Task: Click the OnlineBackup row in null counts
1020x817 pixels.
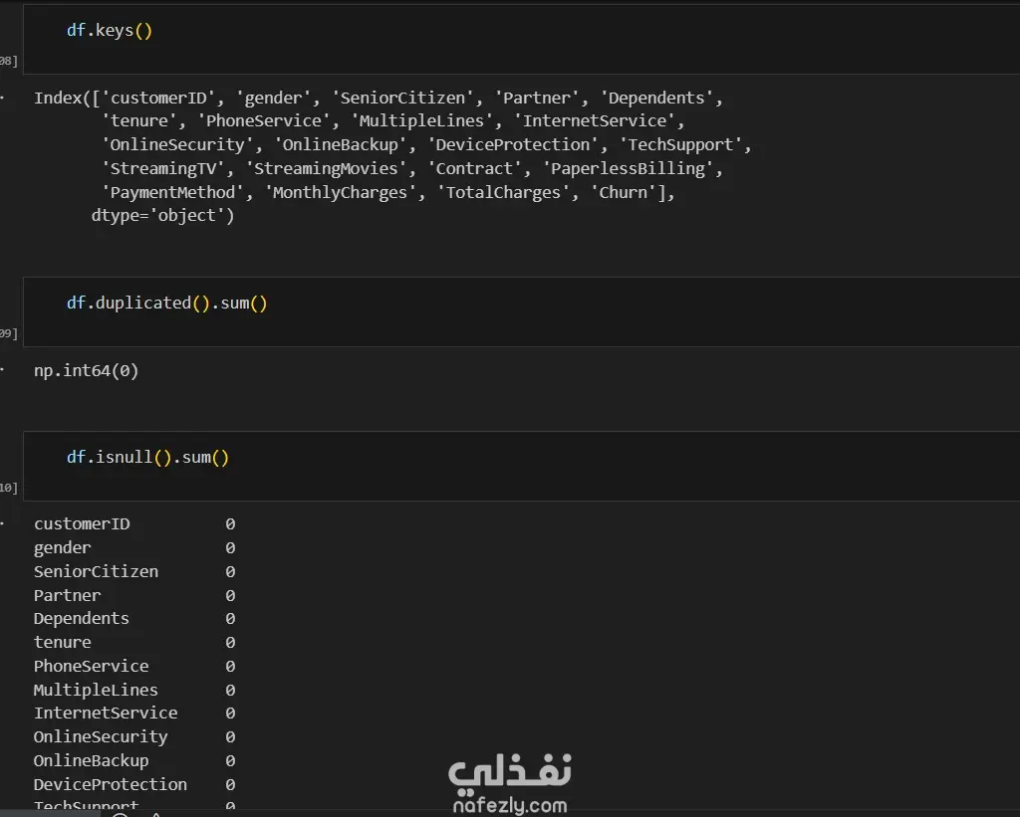Action: [91, 761]
